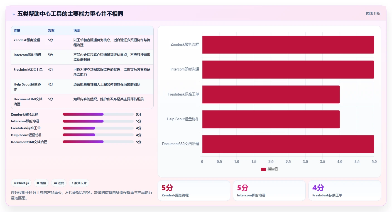Open the 图表分析 label in header

(373, 13)
